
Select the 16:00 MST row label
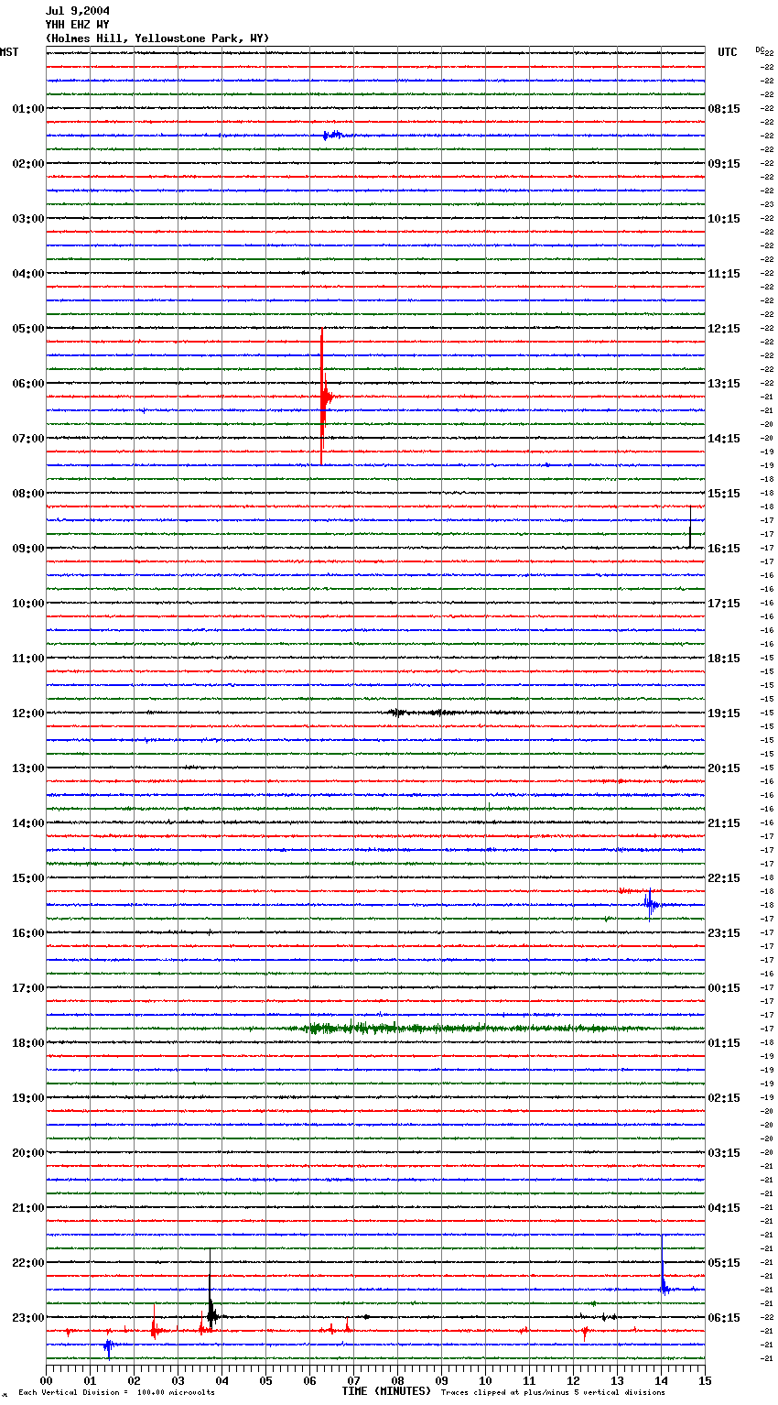27,933
